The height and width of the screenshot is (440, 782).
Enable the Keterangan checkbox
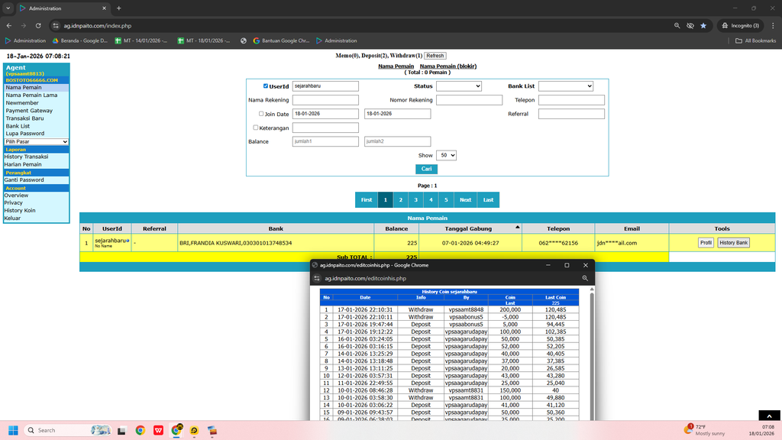click(x=255, y=128)
